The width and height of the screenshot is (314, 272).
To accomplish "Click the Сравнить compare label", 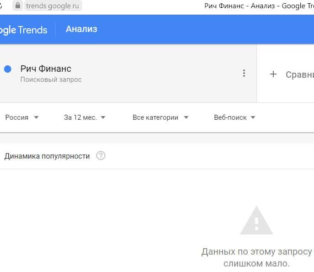I will coord(299,75).
